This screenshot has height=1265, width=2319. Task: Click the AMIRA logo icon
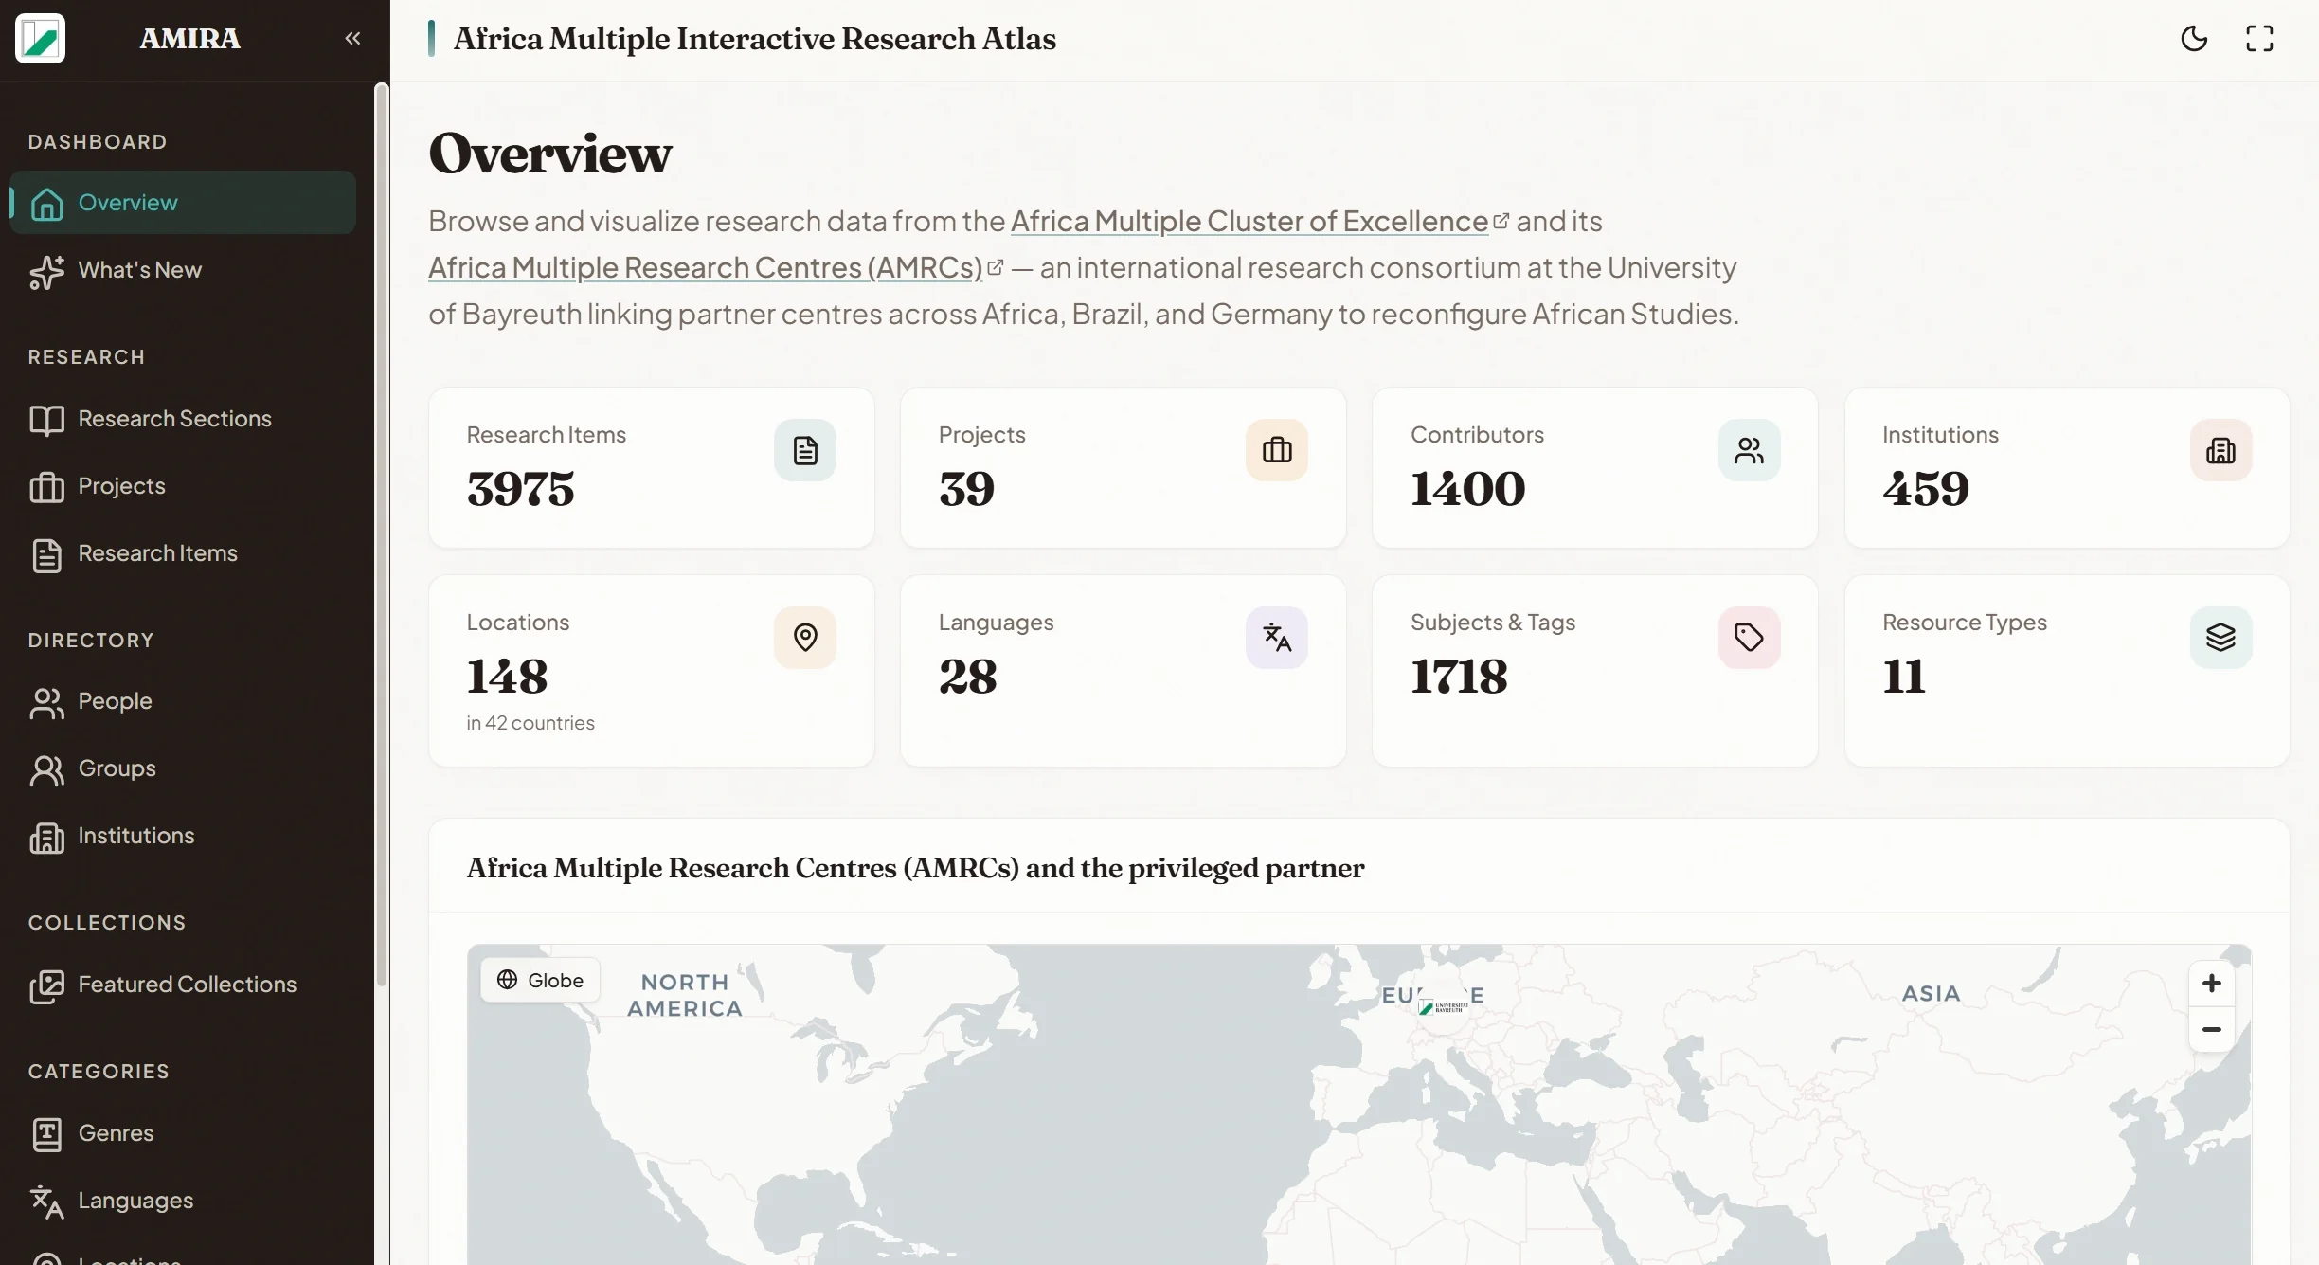[x=39, y=38]
